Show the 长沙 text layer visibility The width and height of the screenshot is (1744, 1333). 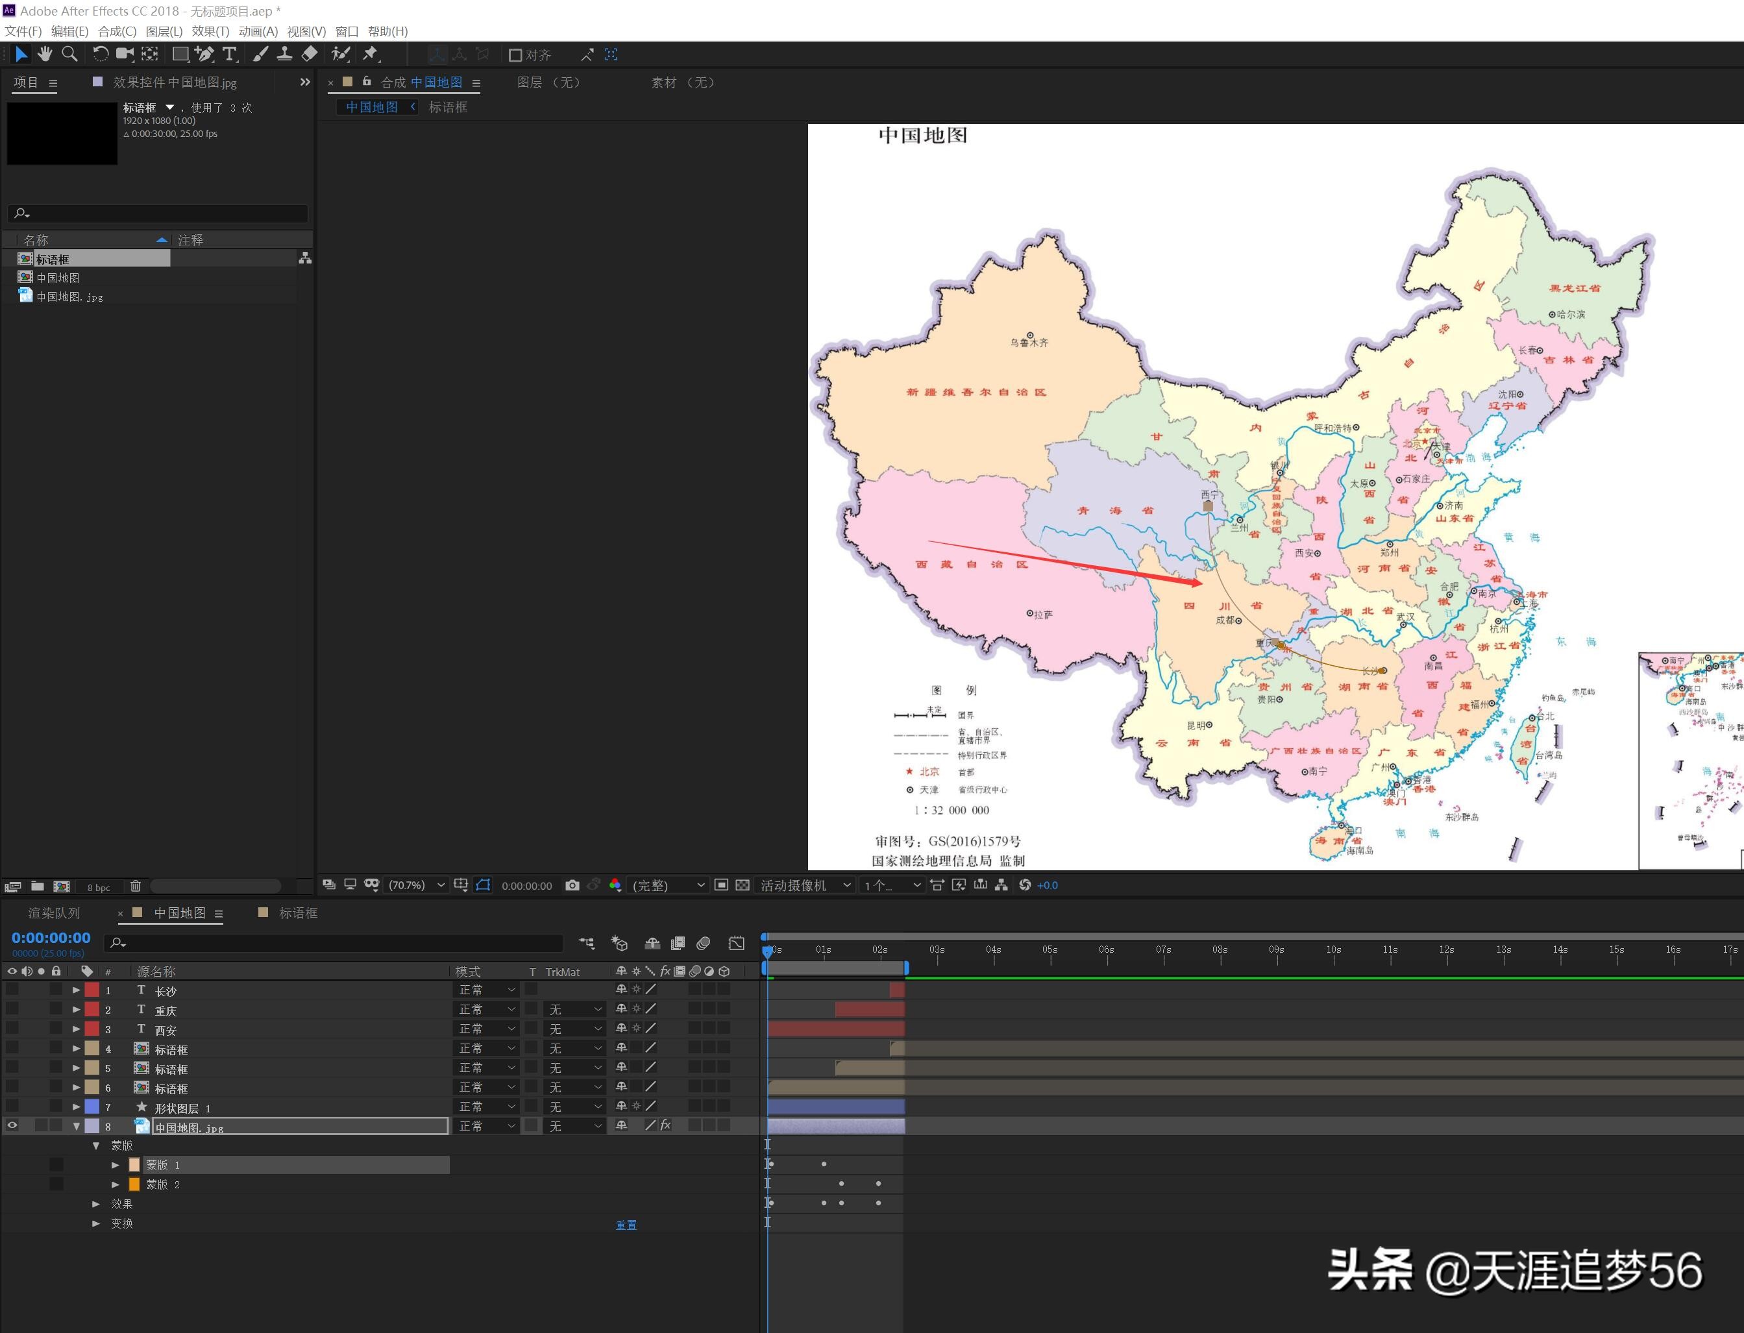(x=12, y=990)
